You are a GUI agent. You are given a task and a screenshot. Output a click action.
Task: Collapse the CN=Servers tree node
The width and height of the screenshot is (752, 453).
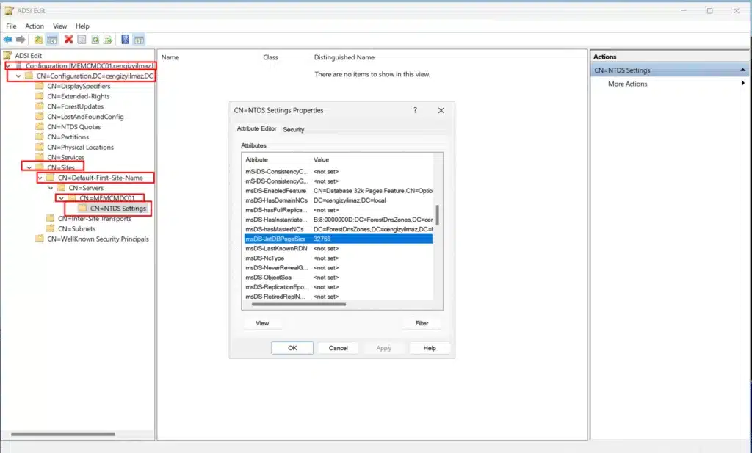coord(51,188)
